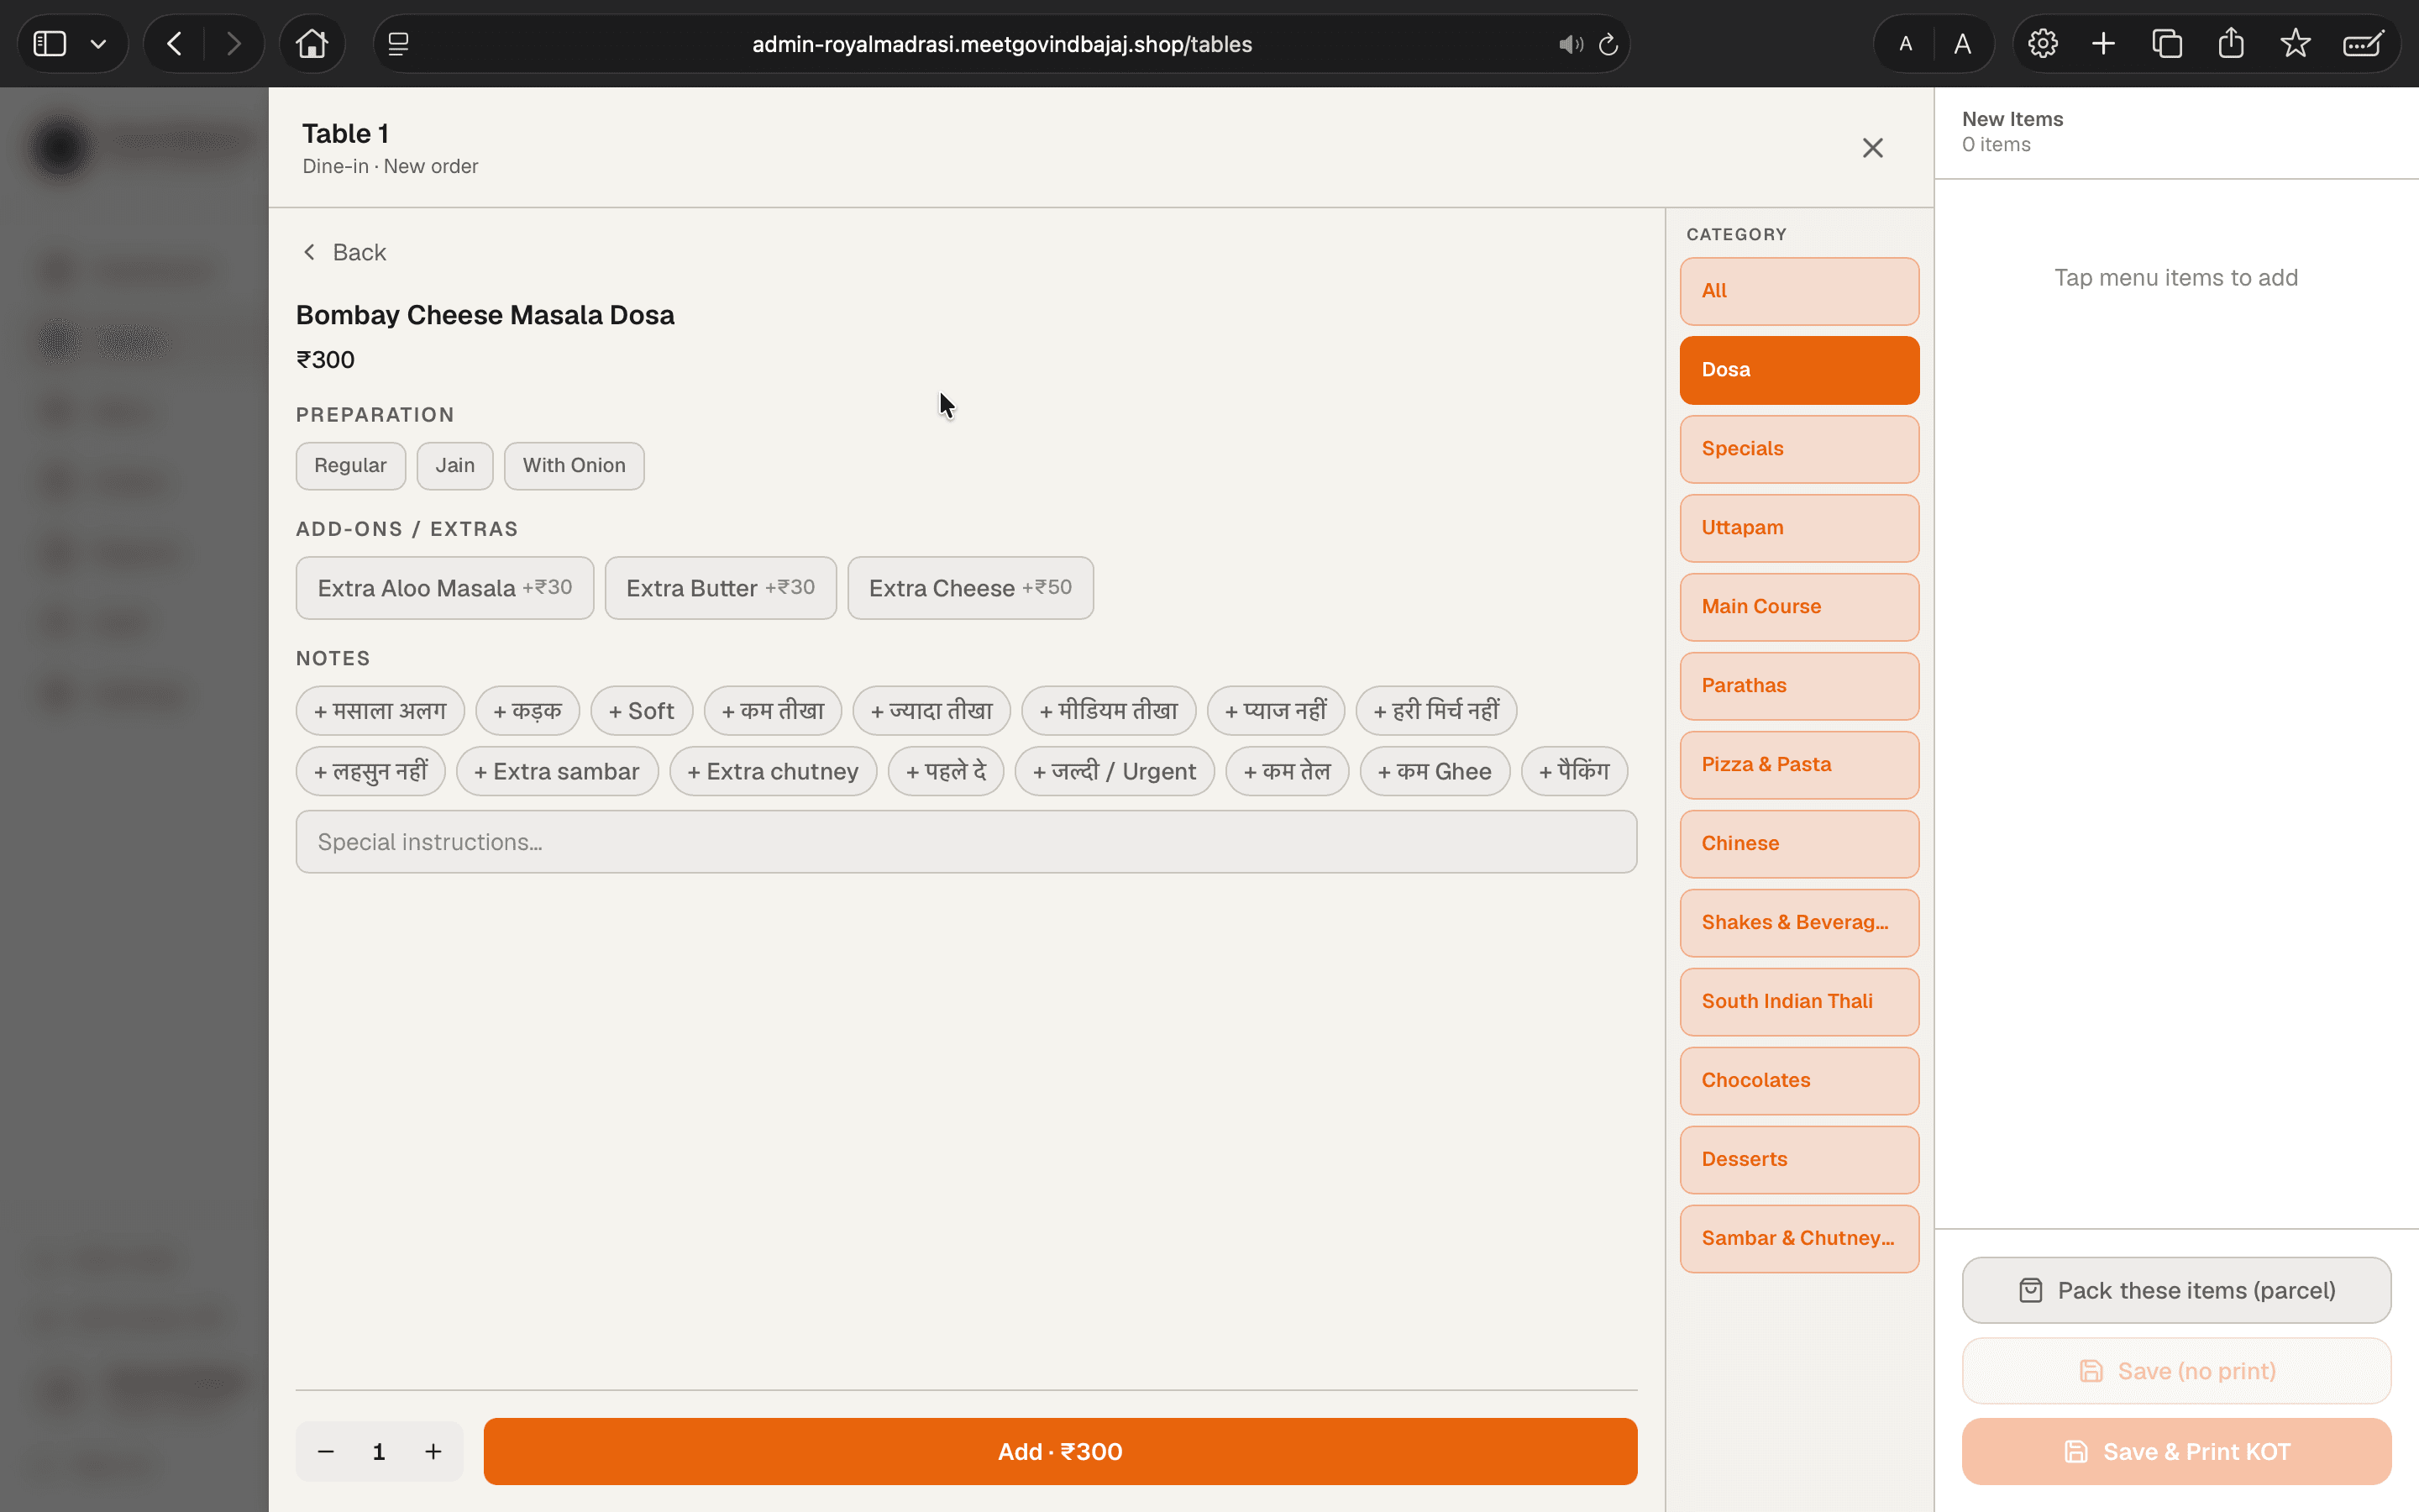This screenshot has height=1512, width=2419.
Task: Open the Desserts category
Action: click(1799, 1160)
